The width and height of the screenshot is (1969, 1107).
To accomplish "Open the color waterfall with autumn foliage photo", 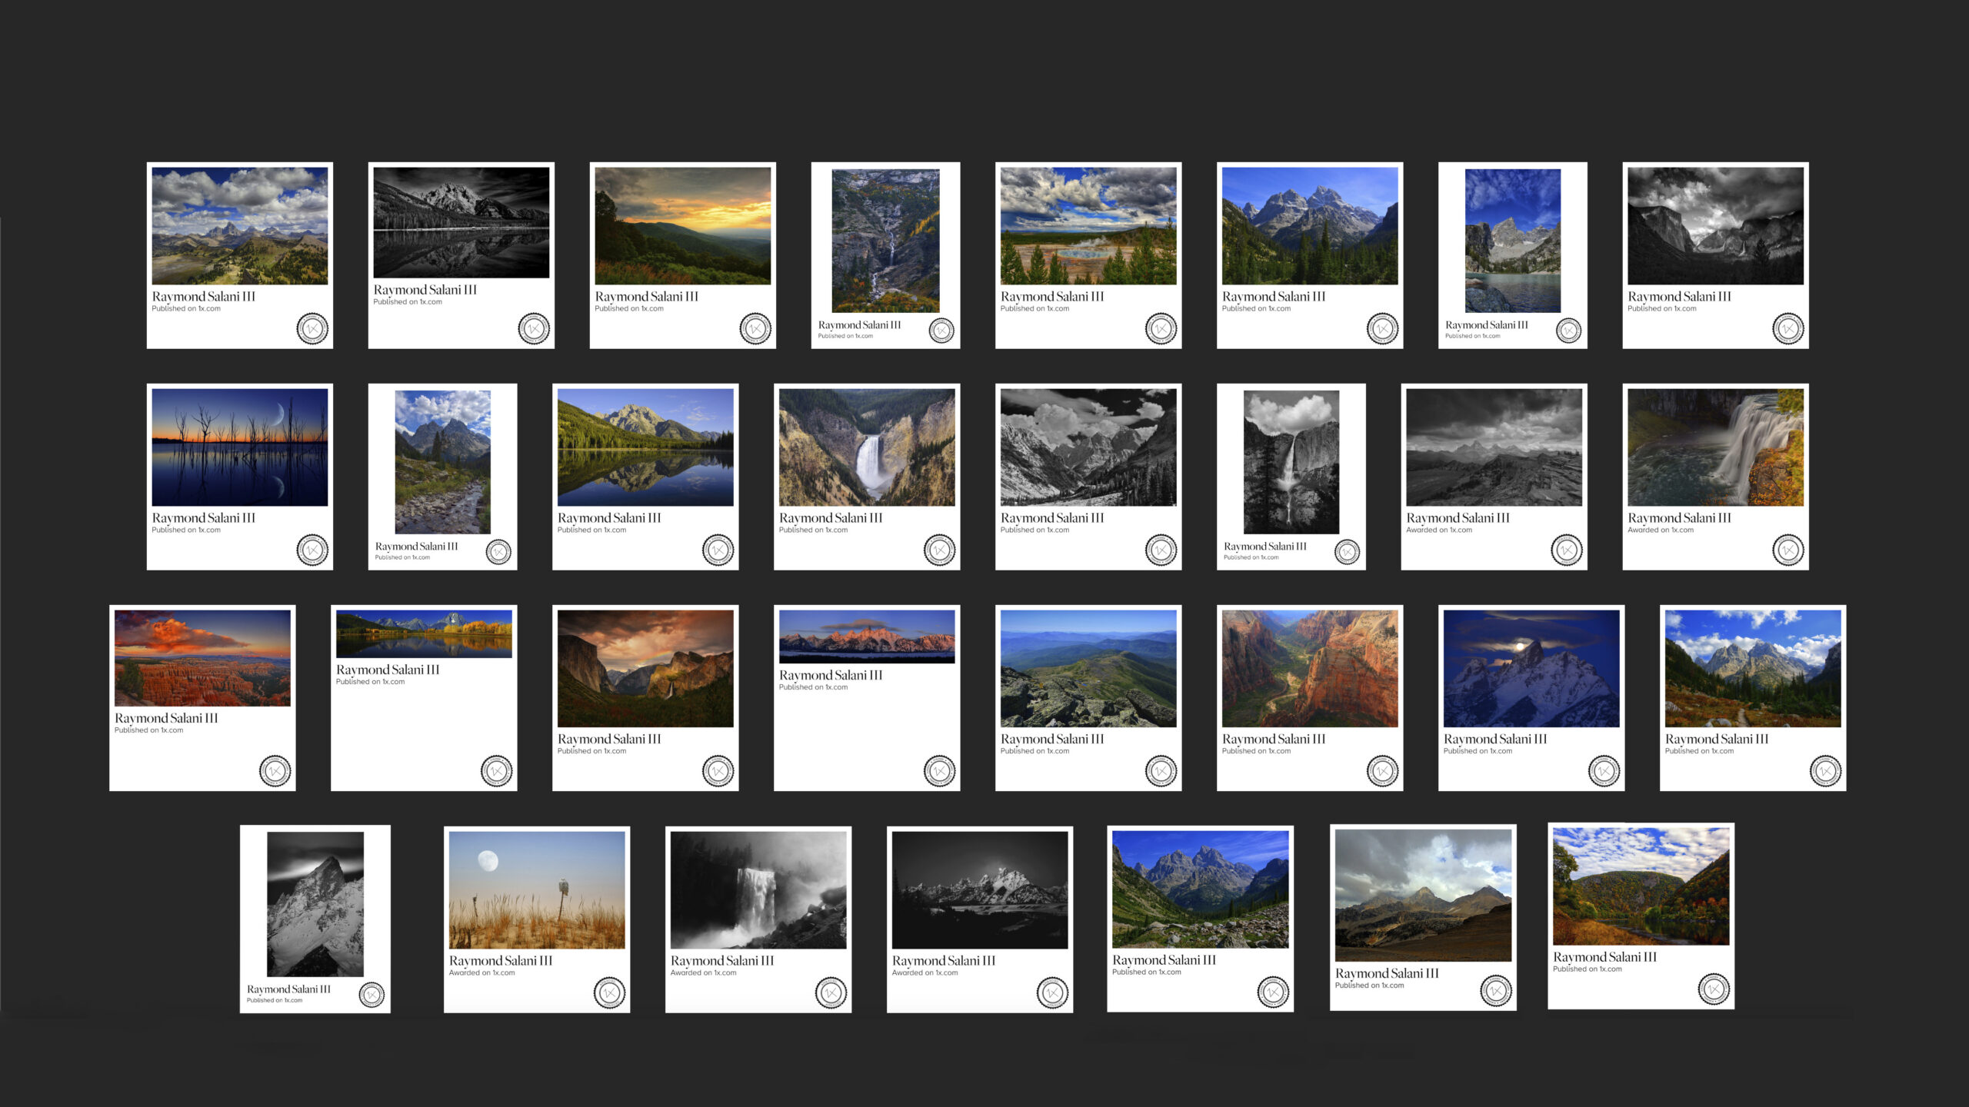I will click(x=1716, y=447).
